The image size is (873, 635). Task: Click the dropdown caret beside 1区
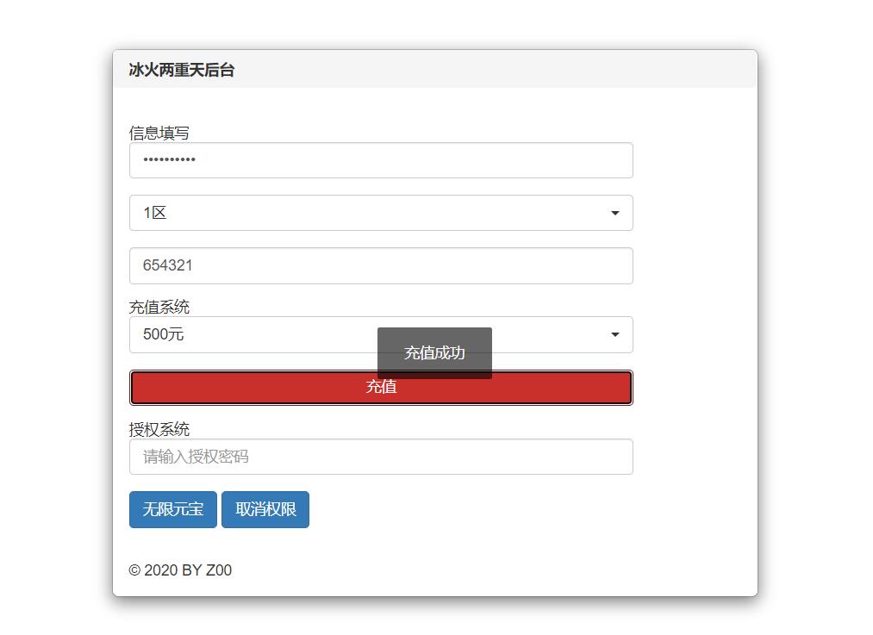614,212
